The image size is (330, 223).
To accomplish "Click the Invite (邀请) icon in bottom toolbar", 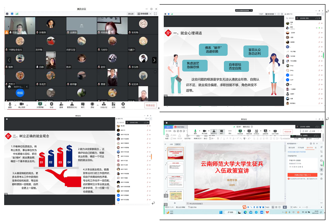I will click(61, 105).
